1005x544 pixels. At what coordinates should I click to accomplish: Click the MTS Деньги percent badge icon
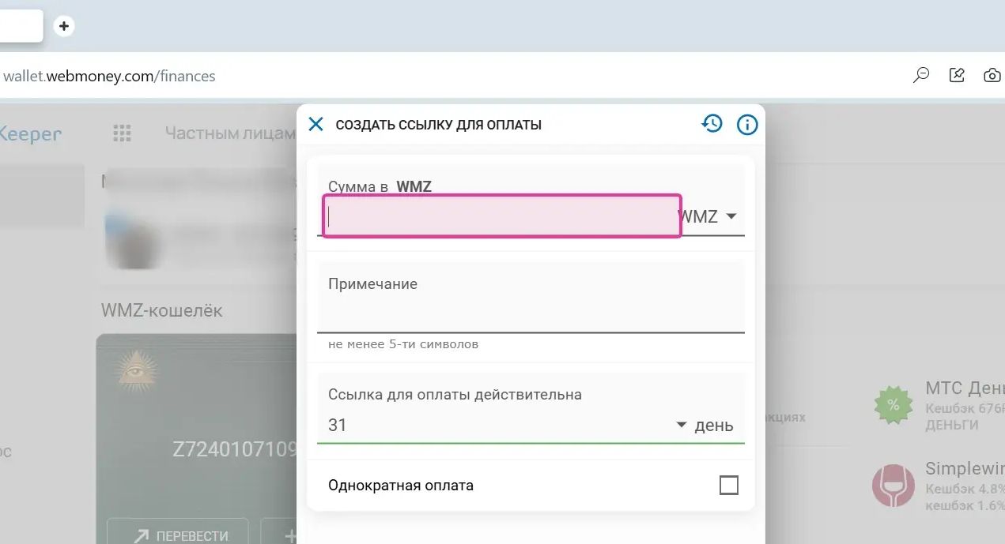pyautogui.click(x=893, y=405)
